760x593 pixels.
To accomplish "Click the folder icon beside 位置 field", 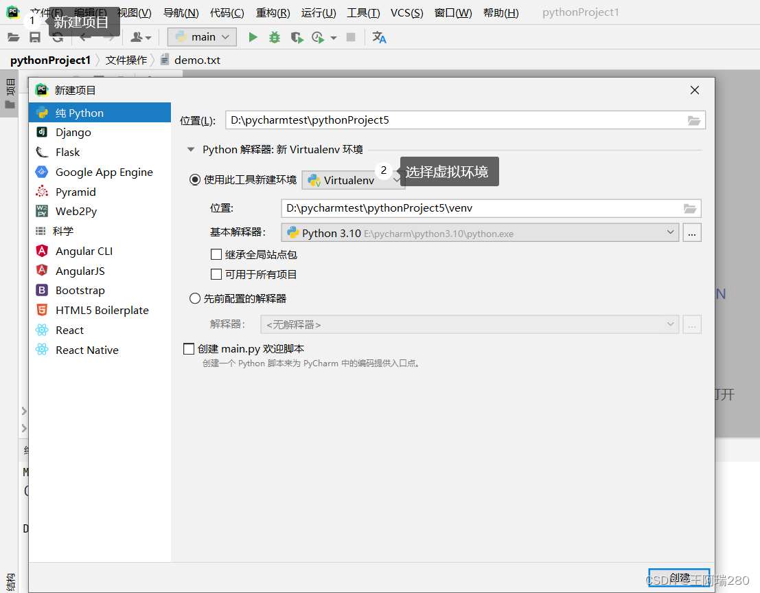I will pos(695,120).
